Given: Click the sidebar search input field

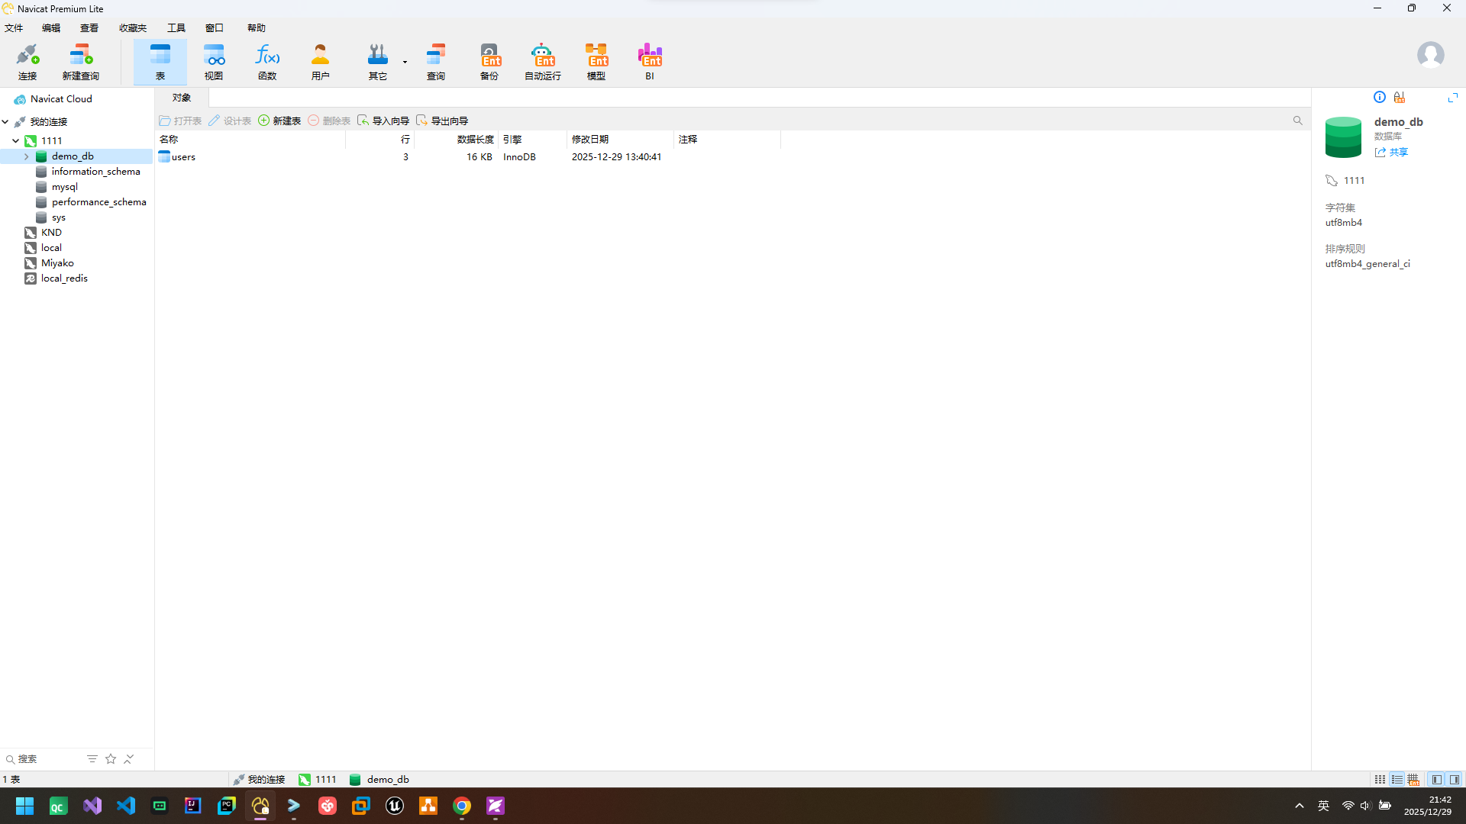Looking at the screenshot, I should click(46, 759).
